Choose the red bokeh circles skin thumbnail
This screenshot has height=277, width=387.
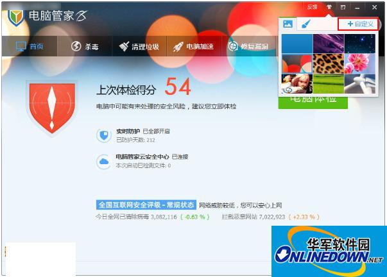click(x=297, y=64)
